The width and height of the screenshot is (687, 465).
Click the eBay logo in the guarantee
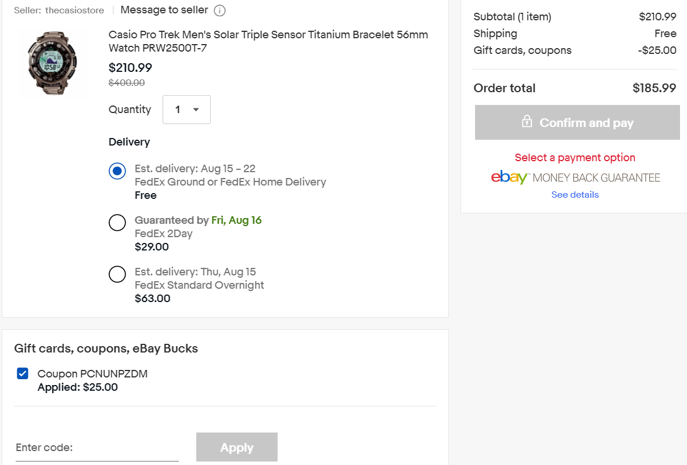[x=509, y=177]
